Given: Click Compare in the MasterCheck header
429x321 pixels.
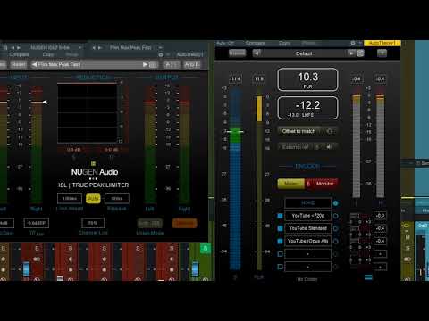Looking at the screenshot, I should 255,43.
